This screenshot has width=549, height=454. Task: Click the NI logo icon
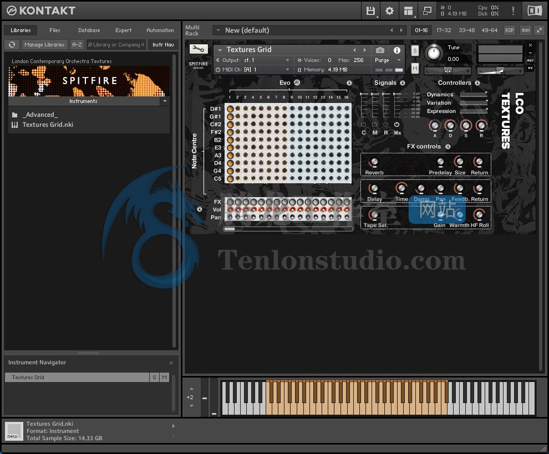point(534,11)
